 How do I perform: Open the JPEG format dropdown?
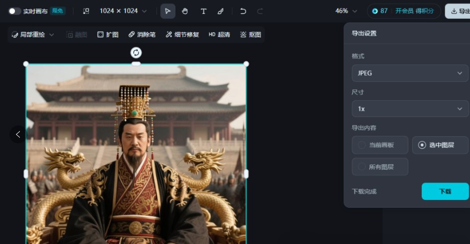coord(410,73)
